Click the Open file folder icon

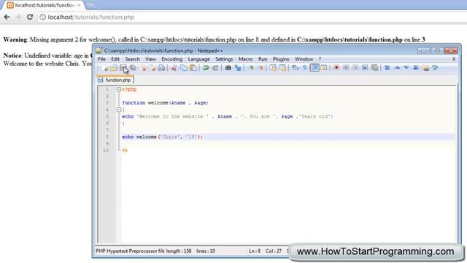coord(114,68)
